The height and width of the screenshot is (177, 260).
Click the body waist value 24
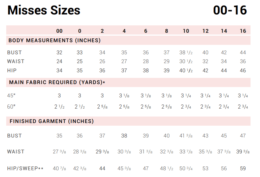click(x=59, y=61)
